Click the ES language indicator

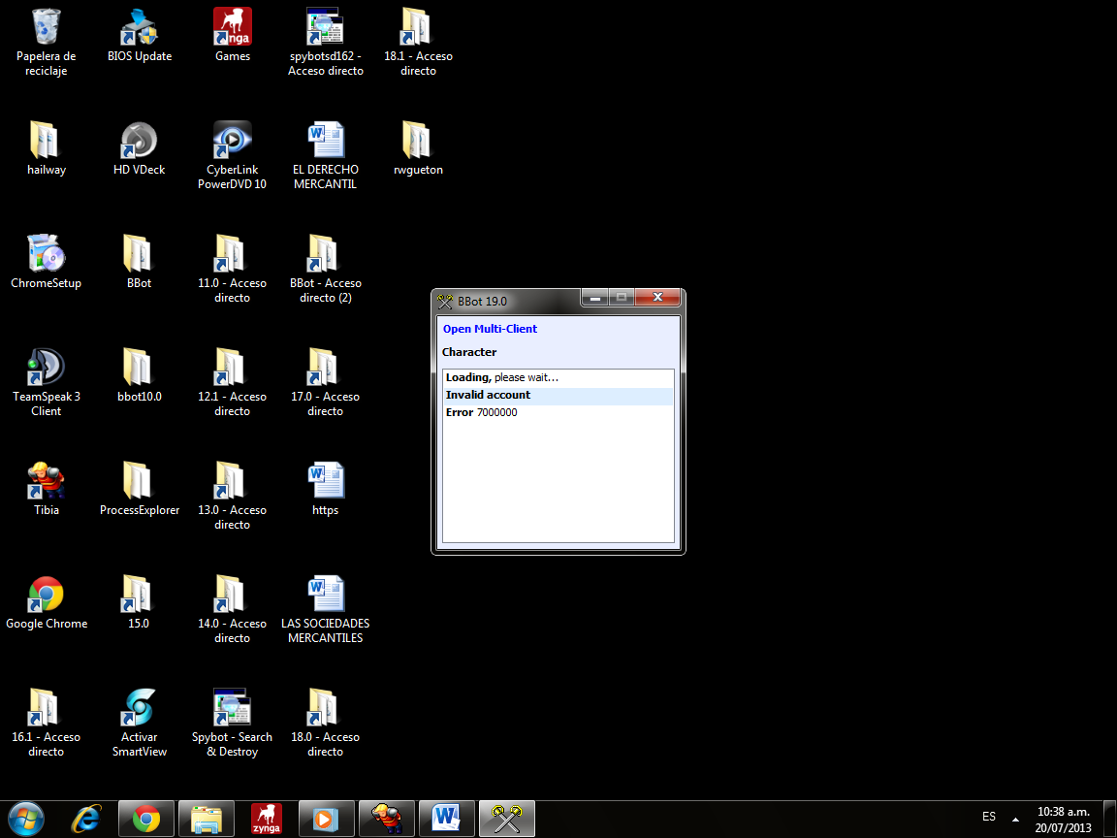988,817
